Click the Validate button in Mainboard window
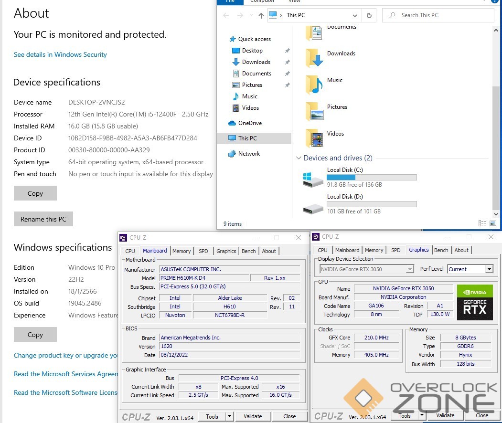Image resolution: width=502 pixels, height=423 pixels. 253,416
